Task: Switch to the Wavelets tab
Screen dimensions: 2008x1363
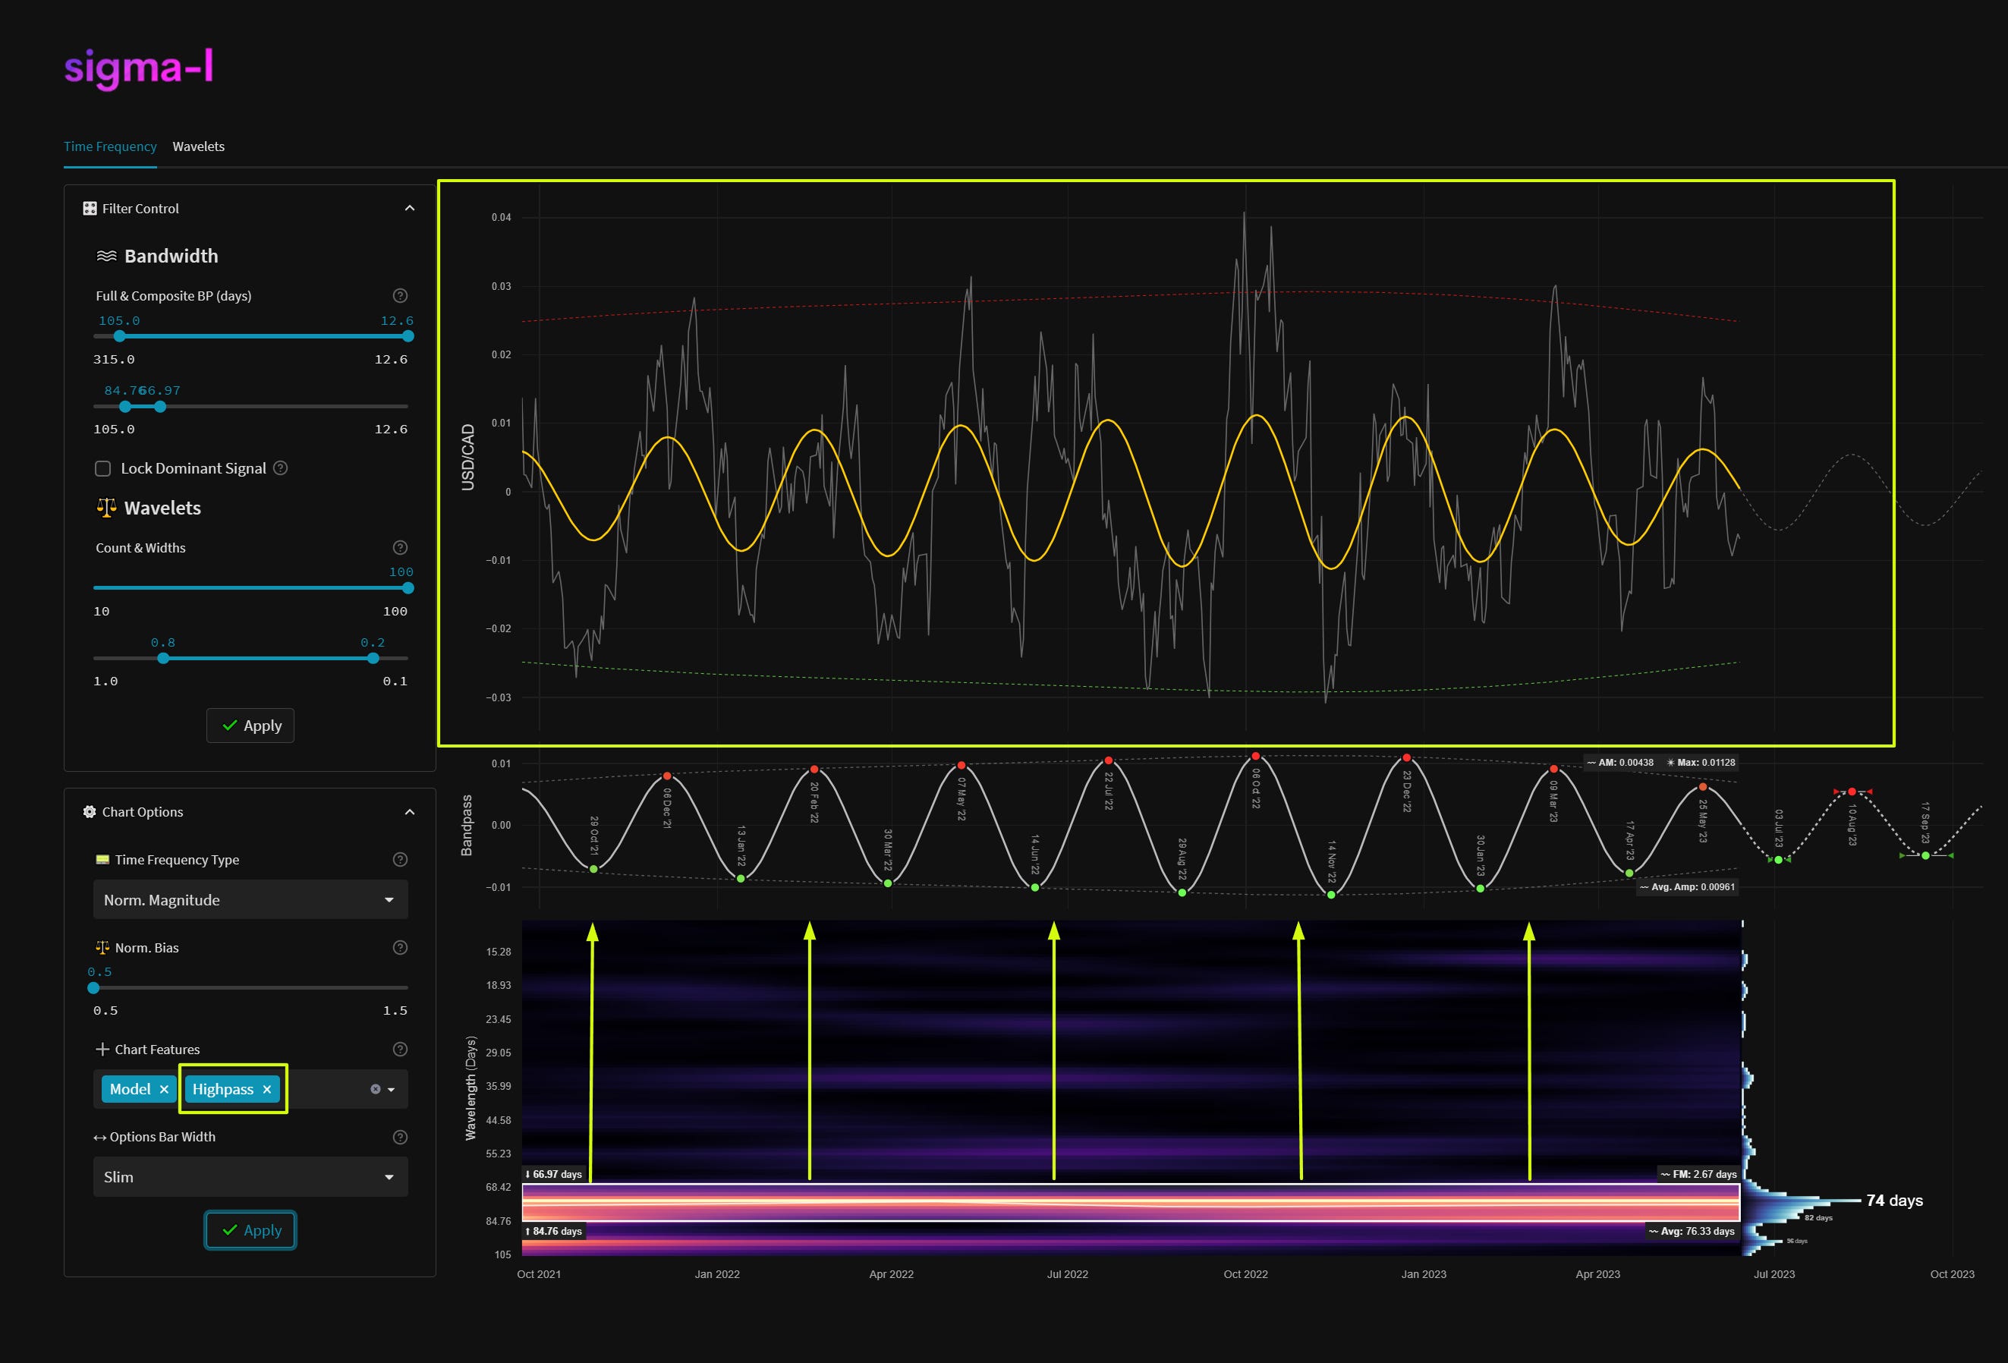Action: pyautogui.click(x=199, y=146)
